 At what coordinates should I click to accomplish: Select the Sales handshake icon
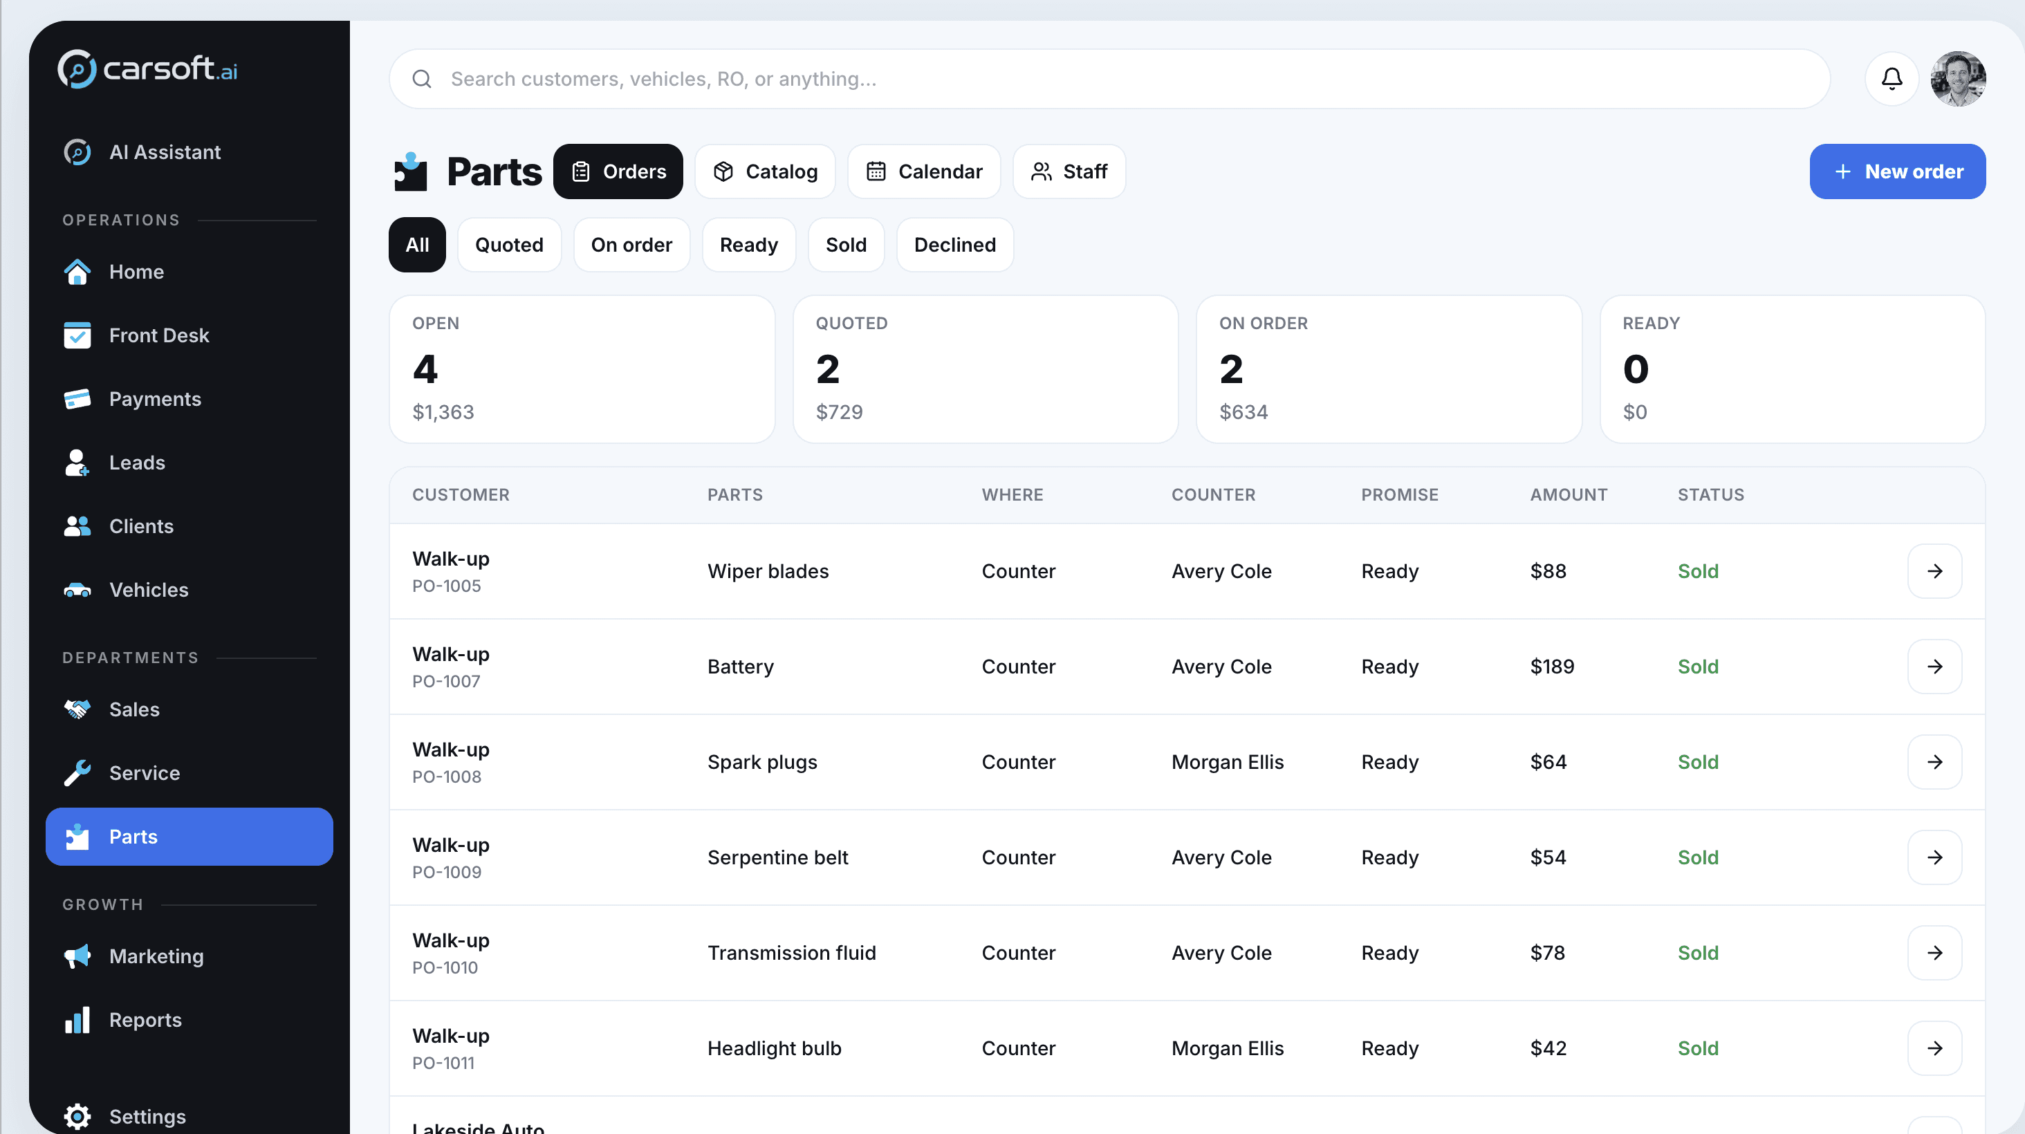click(x=77, y=709)
